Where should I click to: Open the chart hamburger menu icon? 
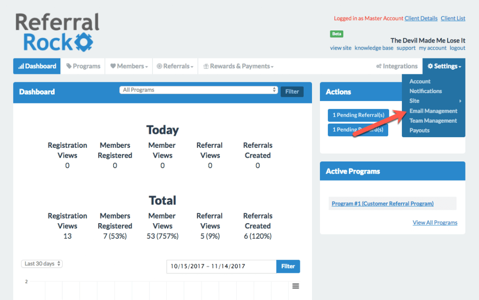296,286
